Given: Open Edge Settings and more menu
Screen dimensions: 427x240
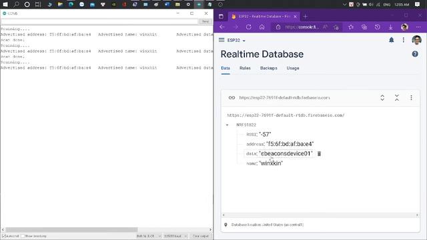Looking at the screenshot, I should pyautogui.click(x=418, y=27).
